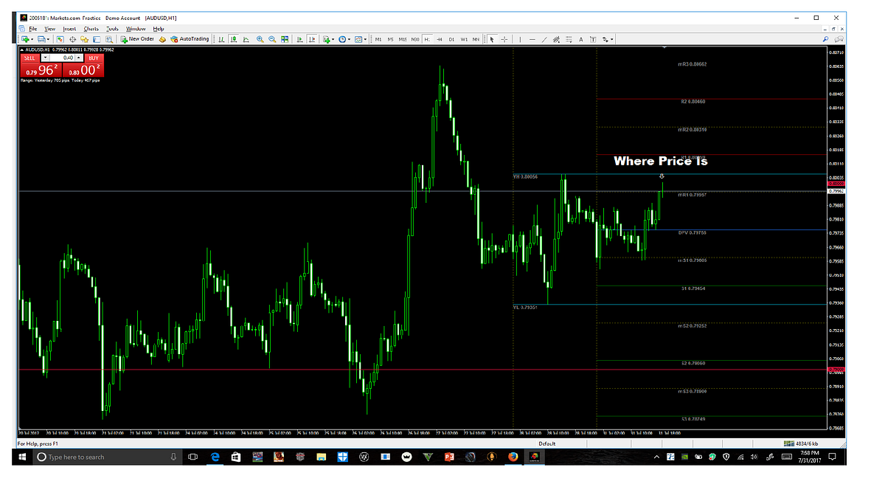Image resolution: width=885 pixels, height=498 pixels.
Task: Select the trendline drawing tool
Action: 544,39
